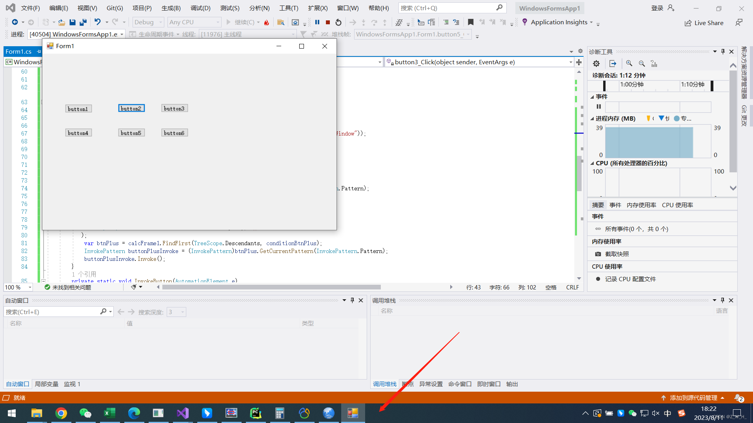Zoom in on the diagnostic timeline
The height and width of the screenshot is (423, 753).
(629, 63)
